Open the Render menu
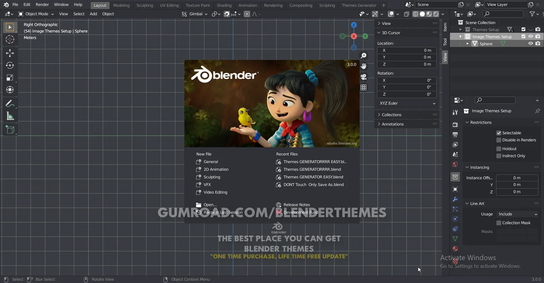The image size is (544, 283). click(42, 5)
